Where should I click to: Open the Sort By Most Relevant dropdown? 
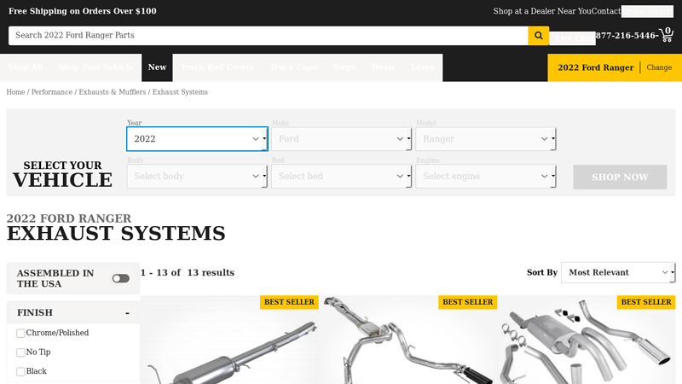coord(618,272)
